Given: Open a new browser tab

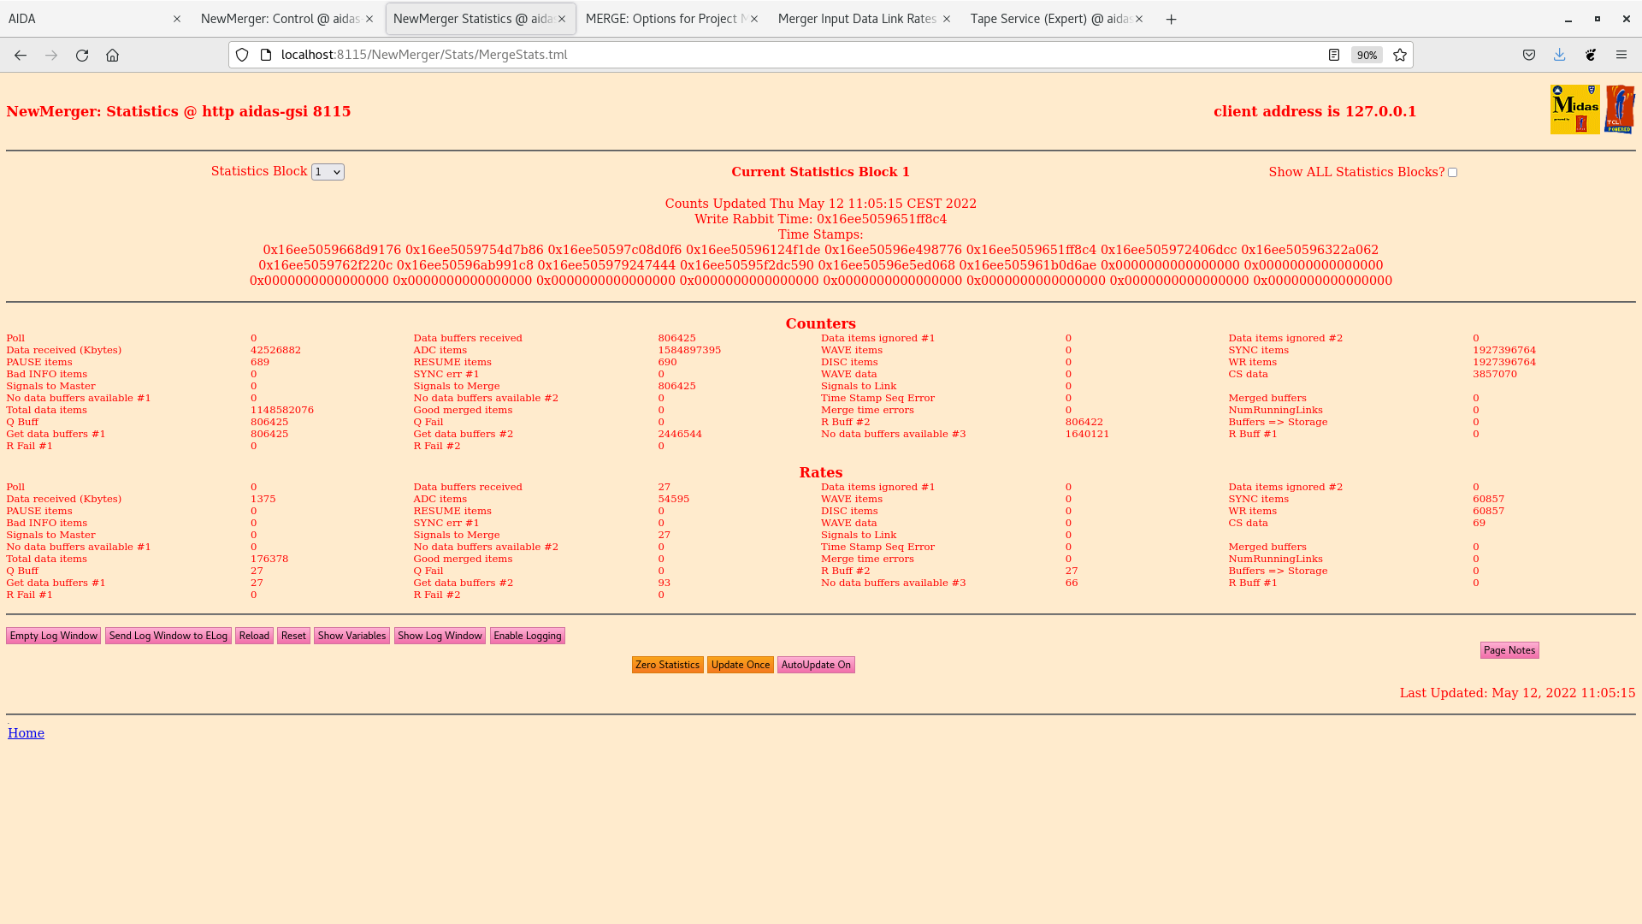Looking at the screenshot, I should coord(1172,19).
